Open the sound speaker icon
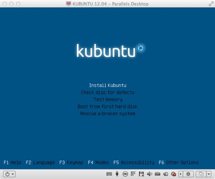Screen dimensions: 215x179 (150, 174)
